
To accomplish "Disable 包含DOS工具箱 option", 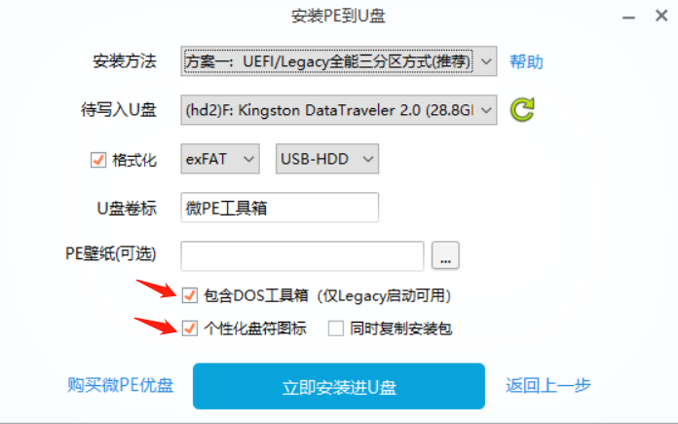I will pyautogui.click(x=189, y=295).
